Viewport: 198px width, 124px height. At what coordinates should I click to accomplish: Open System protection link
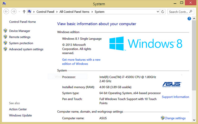click(x=21, y=43)
